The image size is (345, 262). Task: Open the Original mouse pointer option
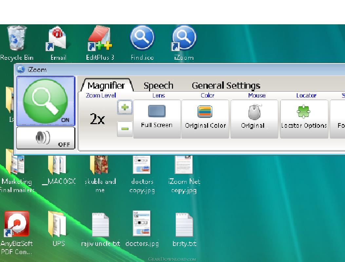point(254,119)
